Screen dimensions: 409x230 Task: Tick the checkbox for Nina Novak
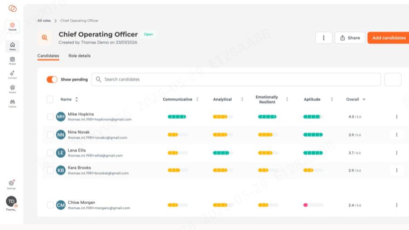50,135
